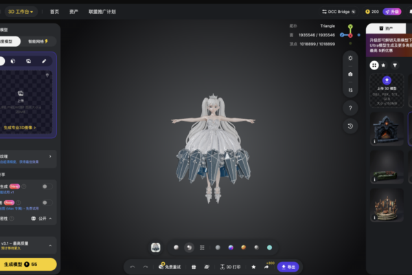The image size is (412, 275).
Task: Open the lighting sun icon settings
Action: pos(350,58)
